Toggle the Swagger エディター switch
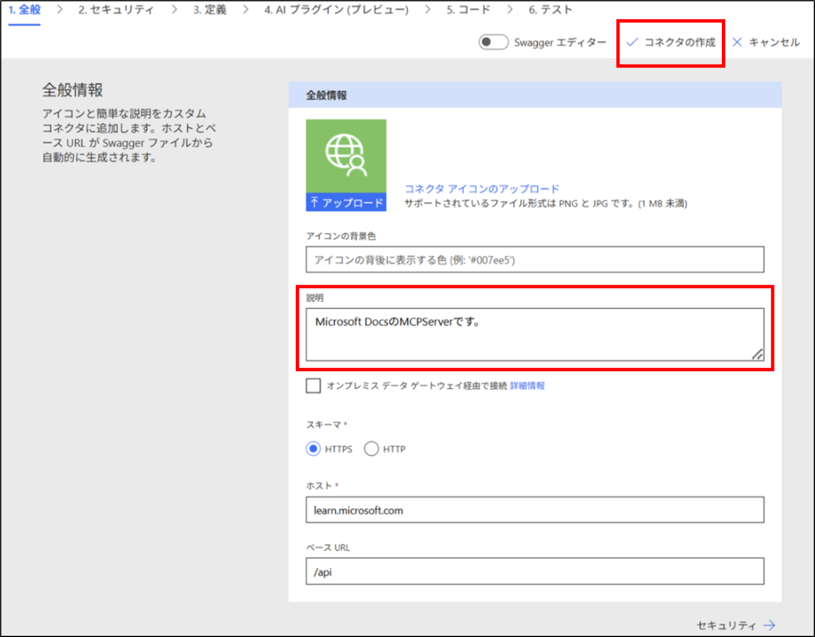 tap(494, 42)
